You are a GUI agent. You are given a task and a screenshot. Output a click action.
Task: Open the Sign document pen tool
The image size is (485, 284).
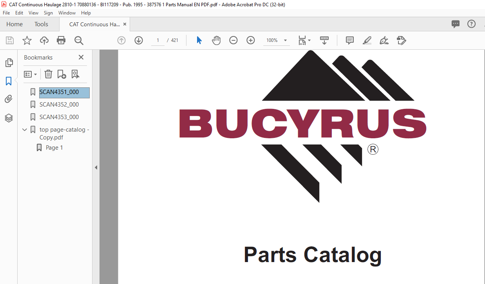point(384,40)
